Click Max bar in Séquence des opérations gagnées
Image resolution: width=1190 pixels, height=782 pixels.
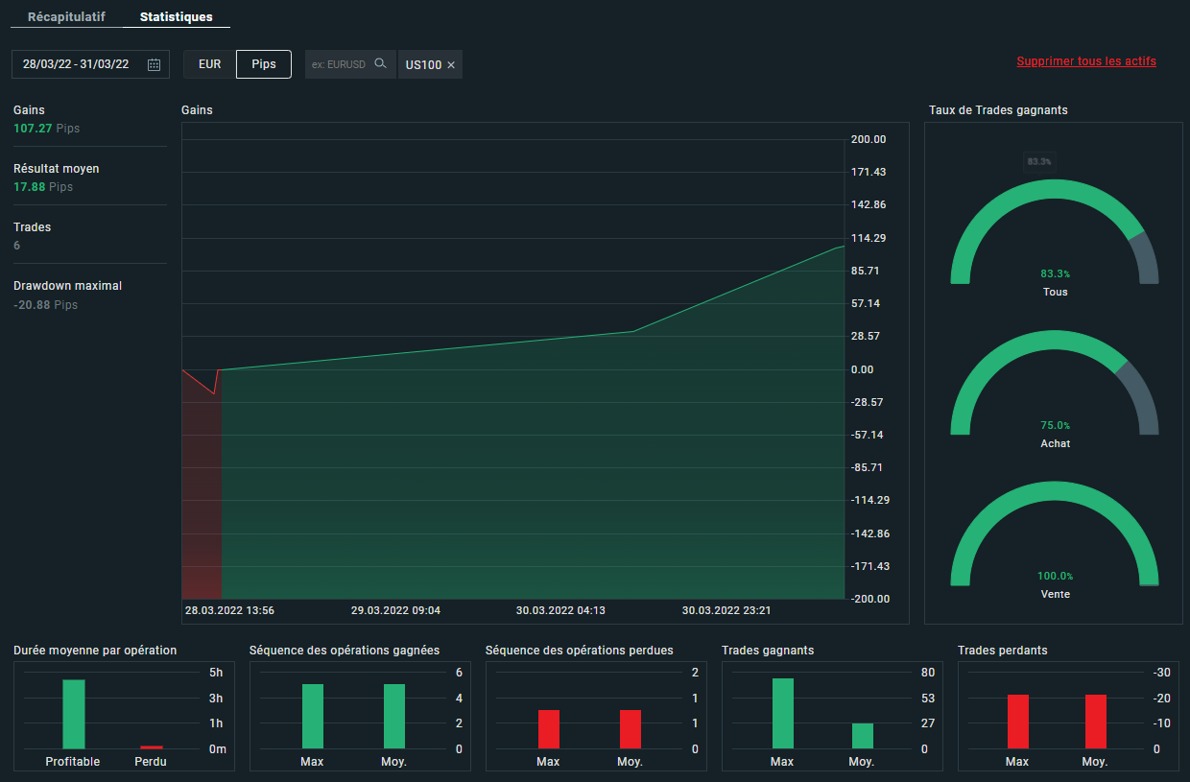pos(312,716)
